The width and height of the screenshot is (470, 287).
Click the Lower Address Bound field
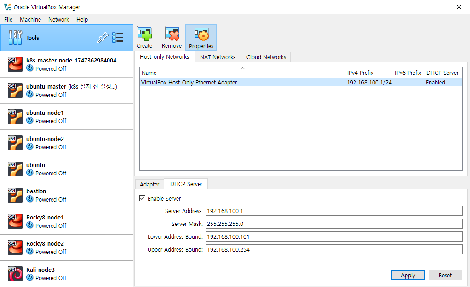334,236
